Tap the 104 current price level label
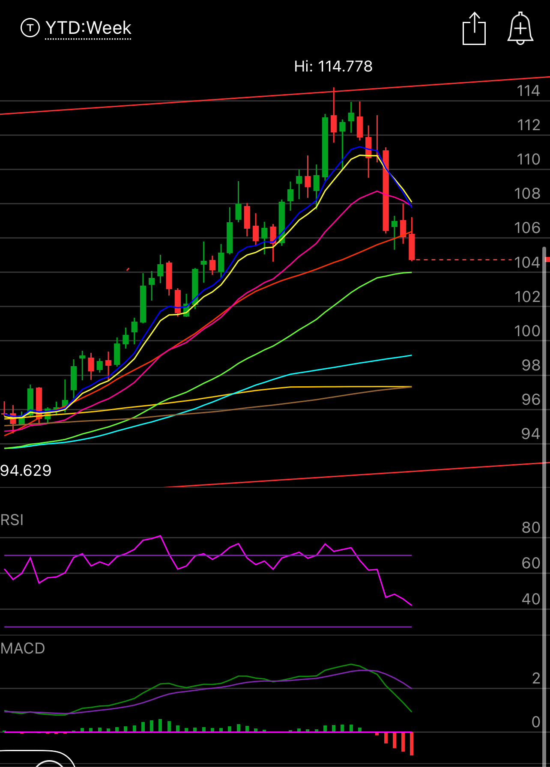This screenshot has height=767, width=550. [x=527, y=262]
